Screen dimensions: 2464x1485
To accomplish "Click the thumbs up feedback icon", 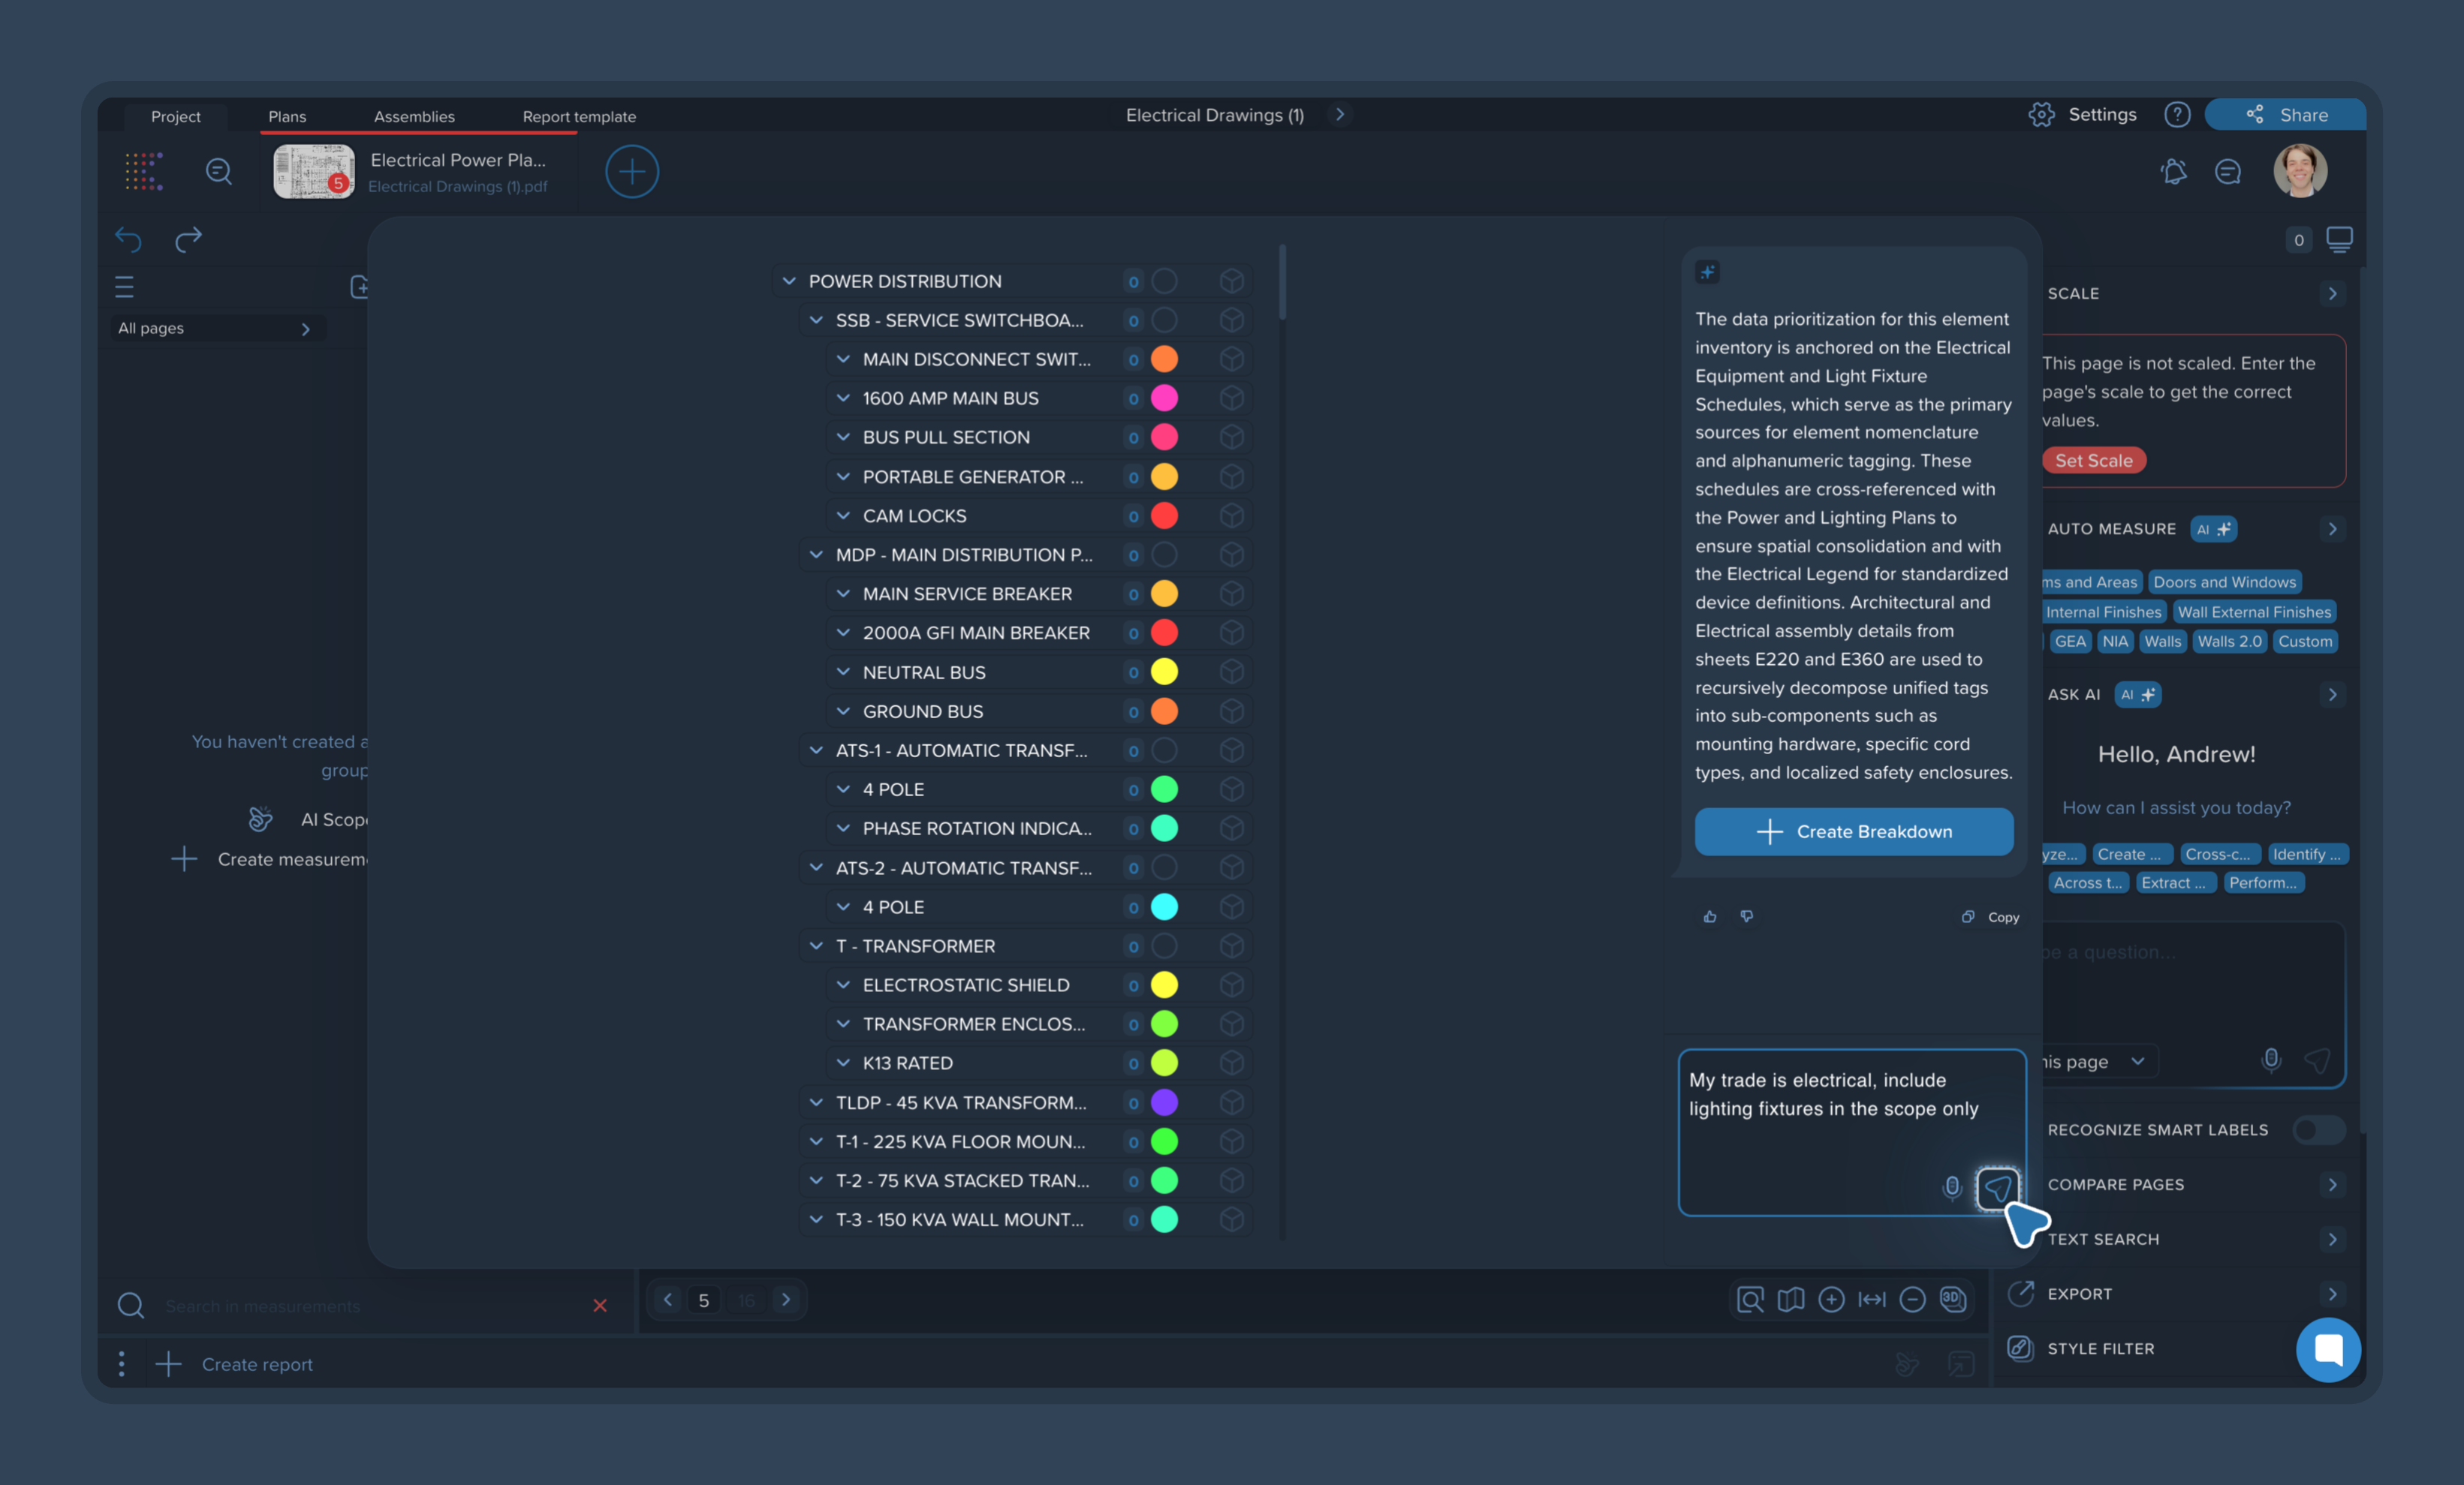I will pos(1710,916).
